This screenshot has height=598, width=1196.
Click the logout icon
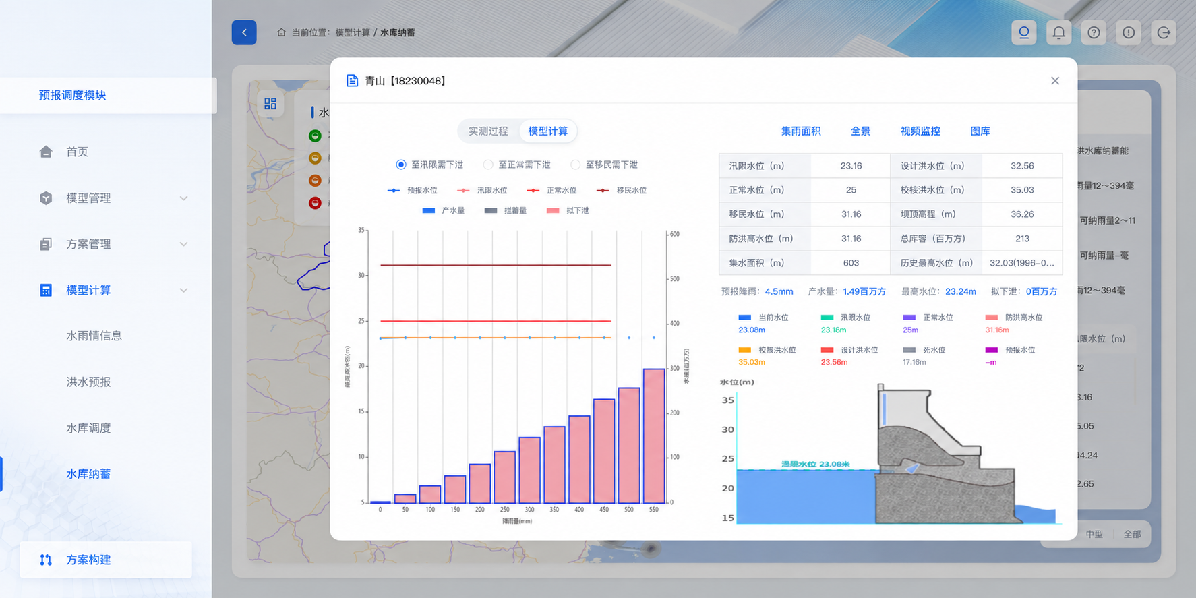[1164, 32]
